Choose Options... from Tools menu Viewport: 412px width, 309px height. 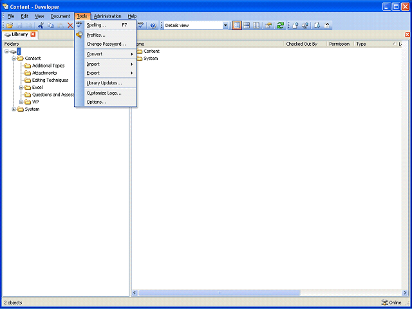tap(110, 102)
